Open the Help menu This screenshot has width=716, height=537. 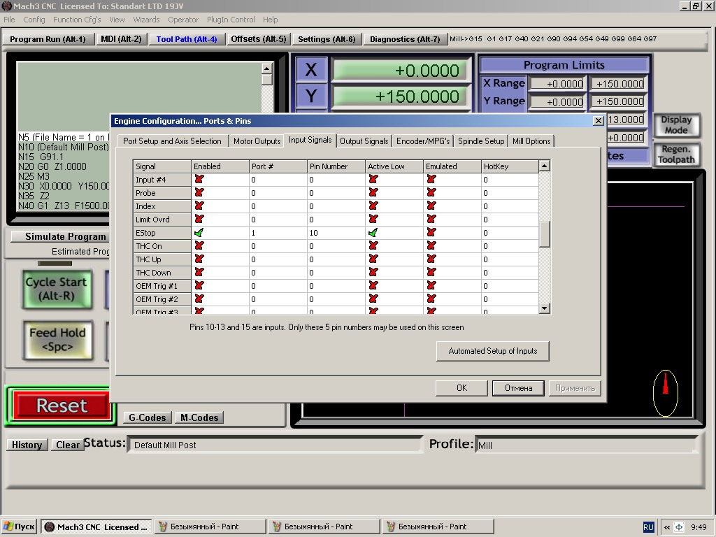[x=270, y=20]
